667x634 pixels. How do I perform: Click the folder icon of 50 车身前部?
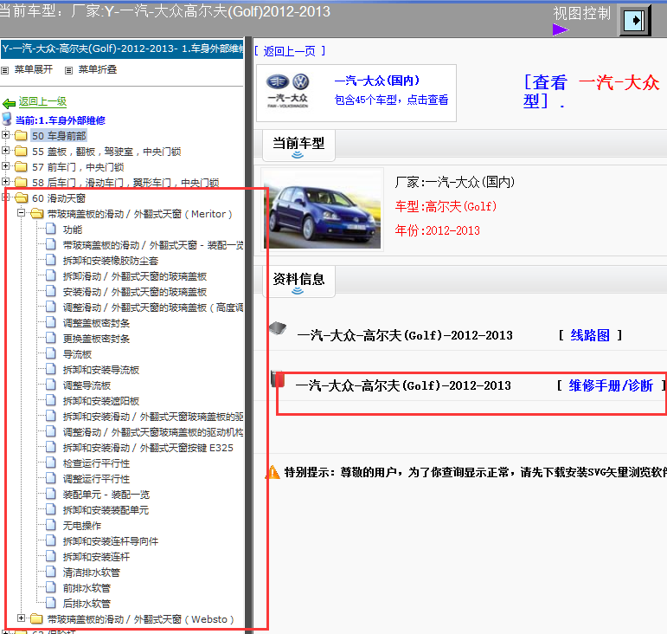coord(21,136)
